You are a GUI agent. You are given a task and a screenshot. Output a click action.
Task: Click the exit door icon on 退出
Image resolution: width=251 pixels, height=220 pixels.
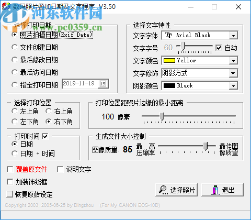pos(215,190)
